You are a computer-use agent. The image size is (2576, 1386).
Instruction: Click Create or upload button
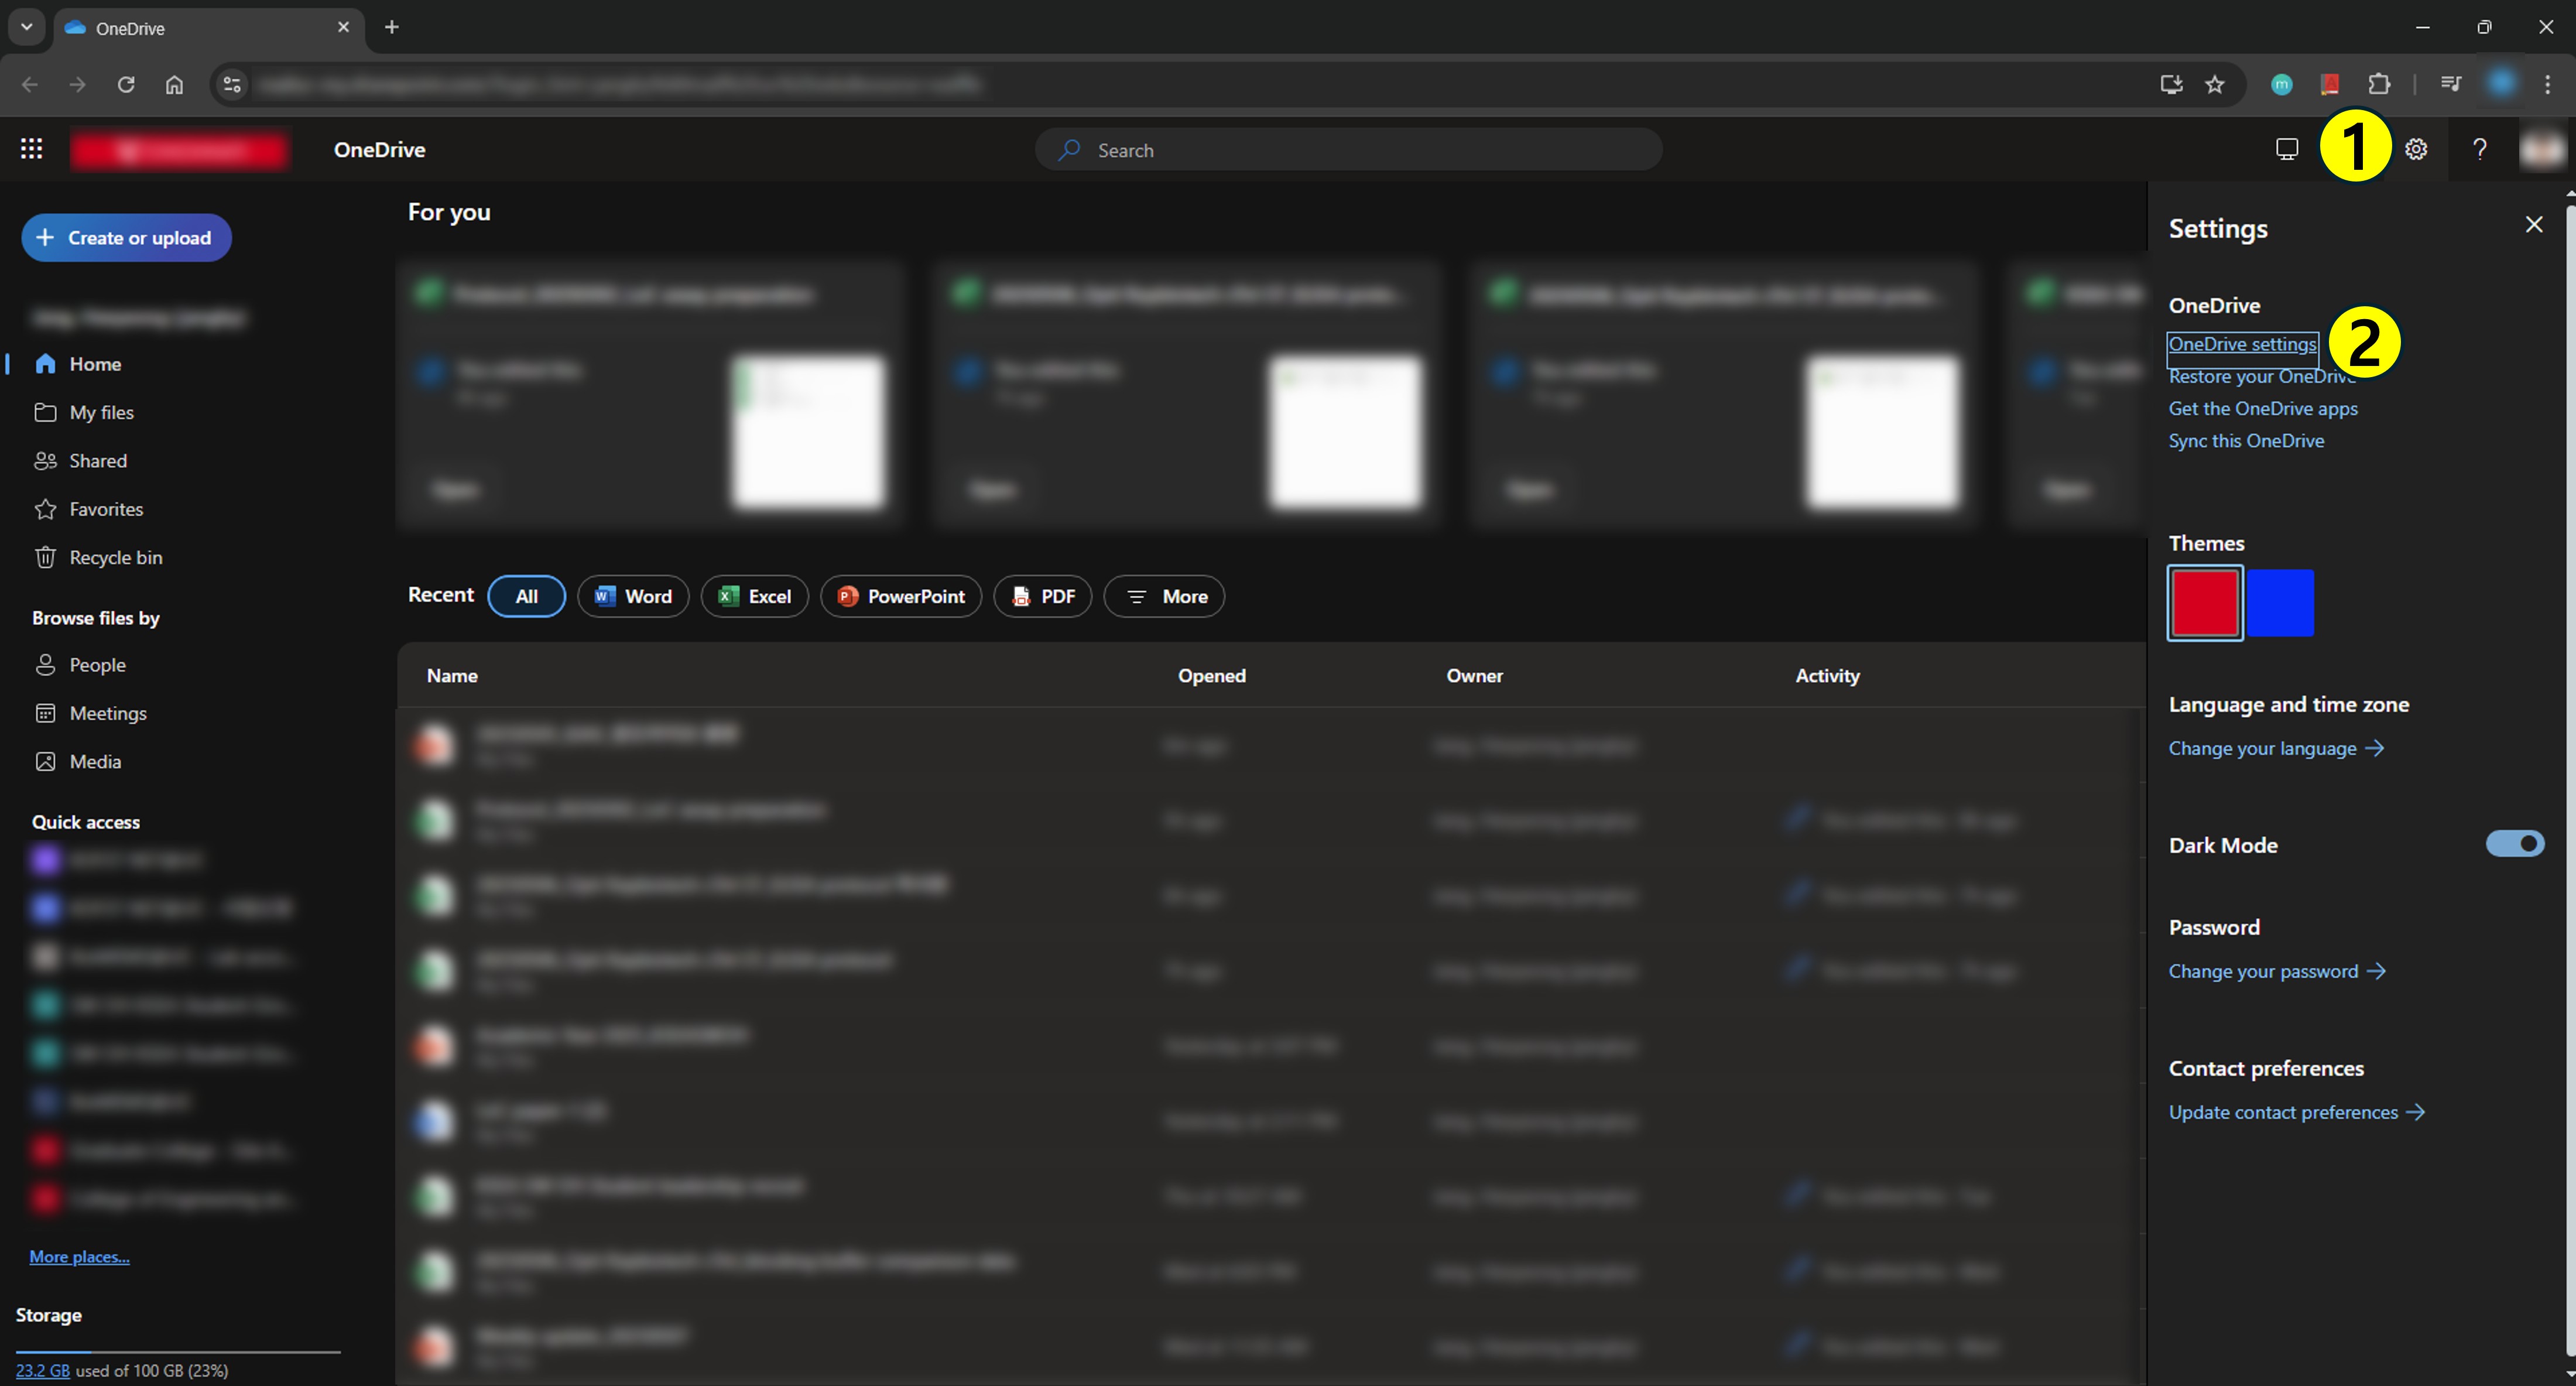tap(126, 238)
